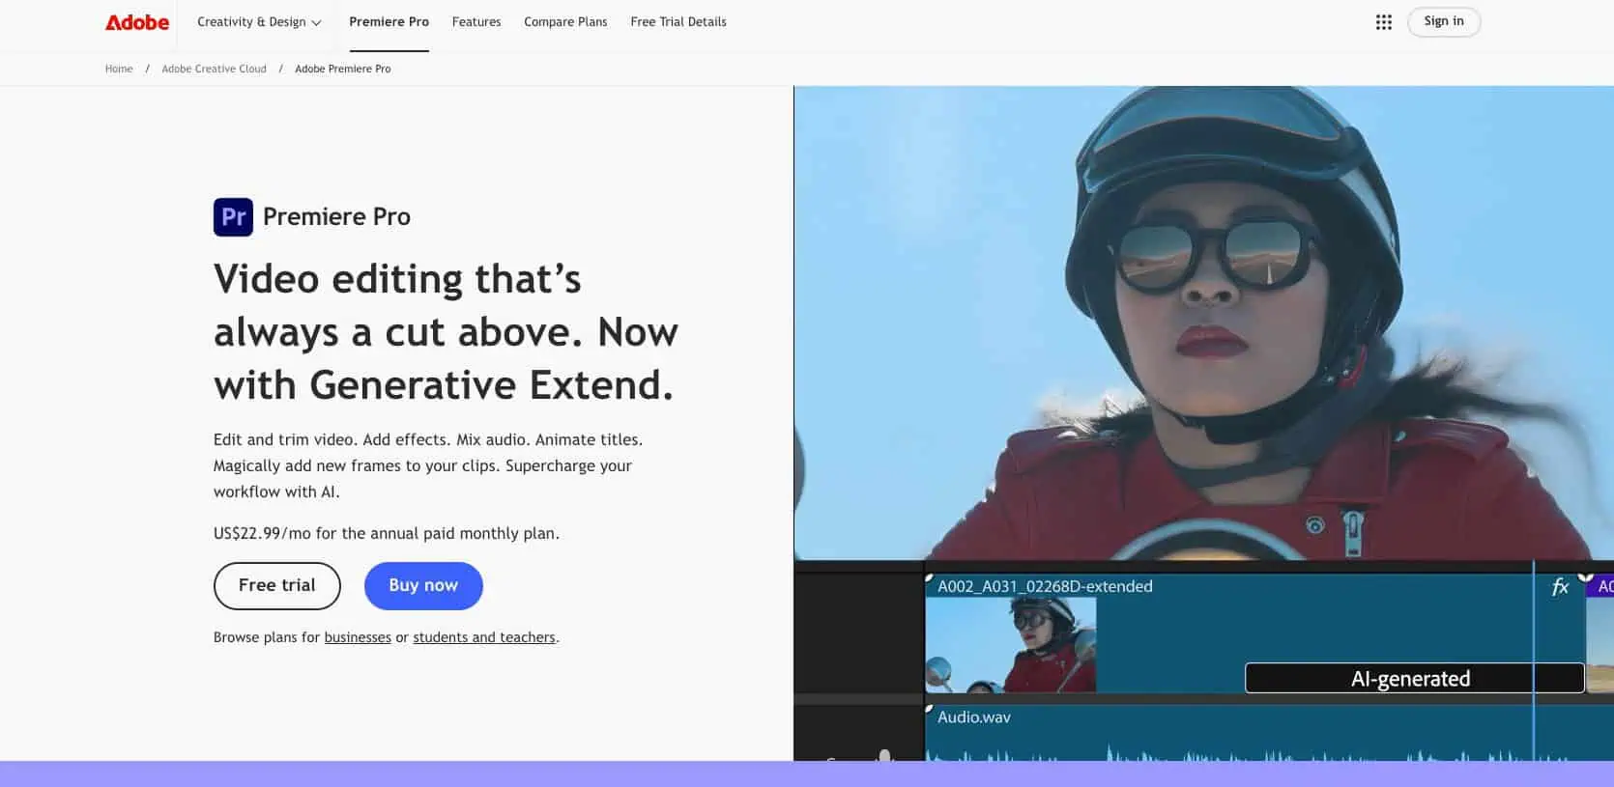Open students and teachers link

[x=484, y=637]
